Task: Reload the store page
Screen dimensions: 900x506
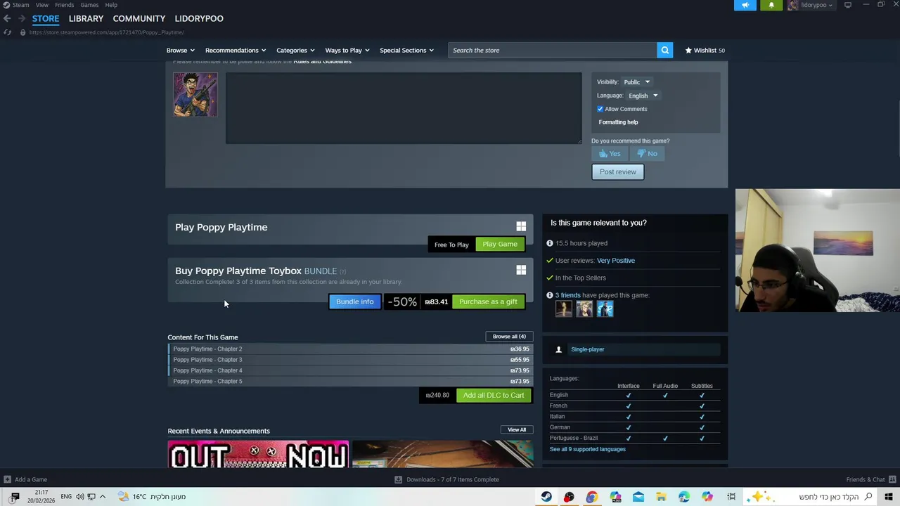Action: (7, 32)
